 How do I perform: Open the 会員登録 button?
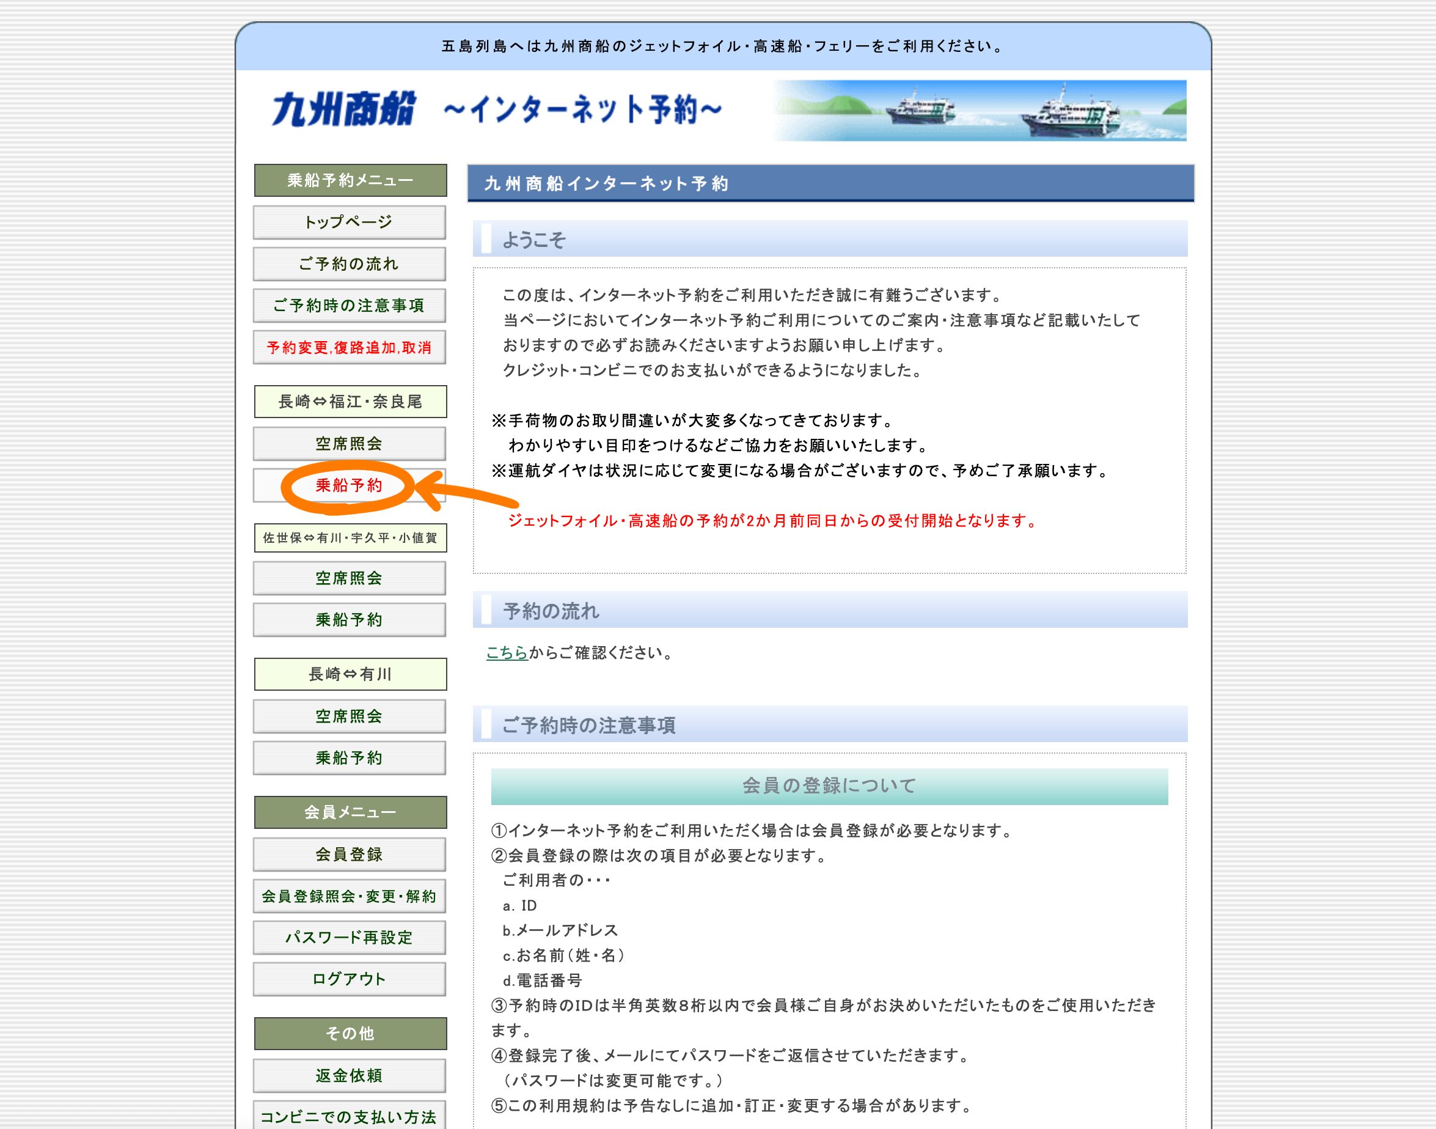click(x=350, y=855)
